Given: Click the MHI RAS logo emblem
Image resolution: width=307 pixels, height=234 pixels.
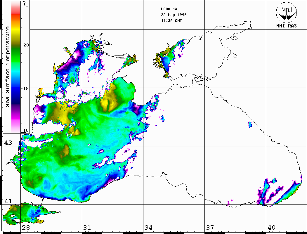Looking at the screenshot, I should tap(286, 13).
